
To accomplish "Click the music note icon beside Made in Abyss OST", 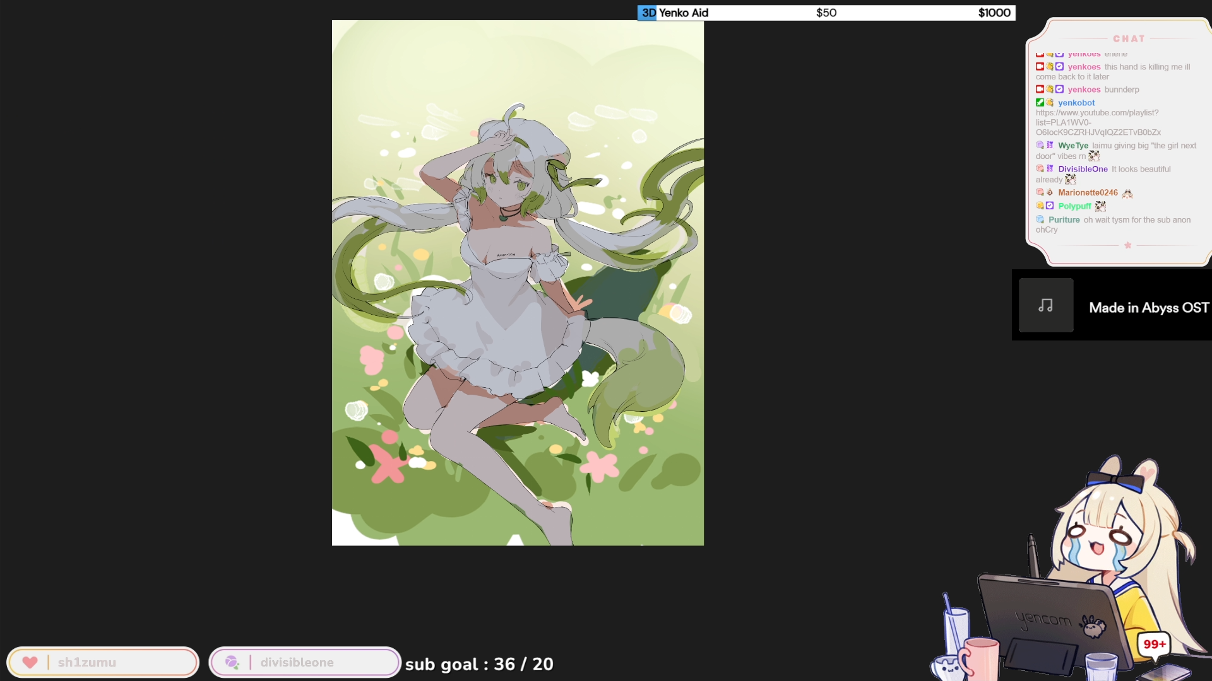I will [1046, 306].
